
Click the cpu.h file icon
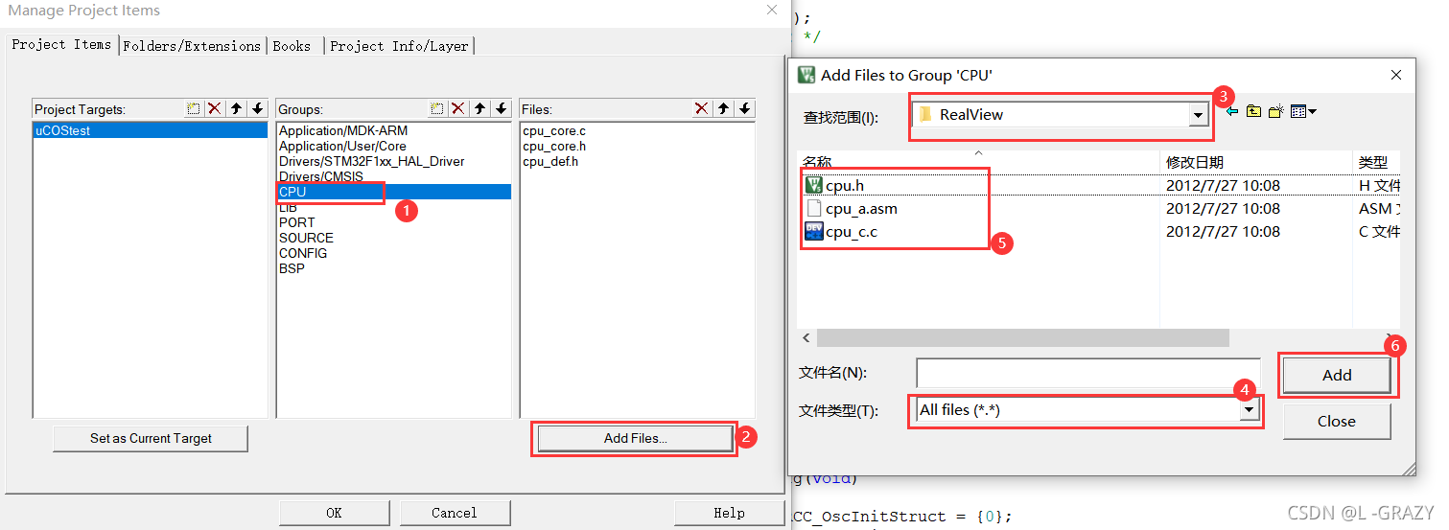[813, 185]
